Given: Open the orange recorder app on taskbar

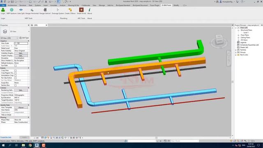Looking at the screenshot, I should point(44,145).
